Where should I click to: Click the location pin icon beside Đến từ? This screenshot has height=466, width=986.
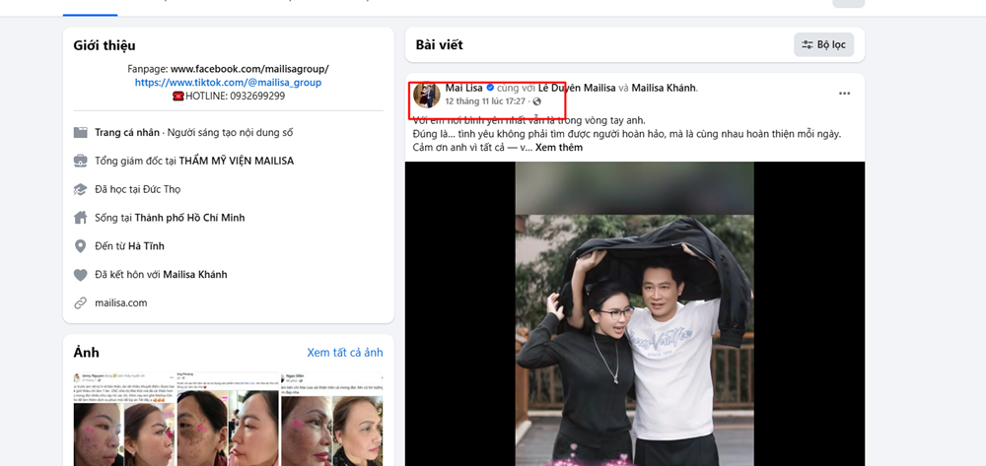81,246
